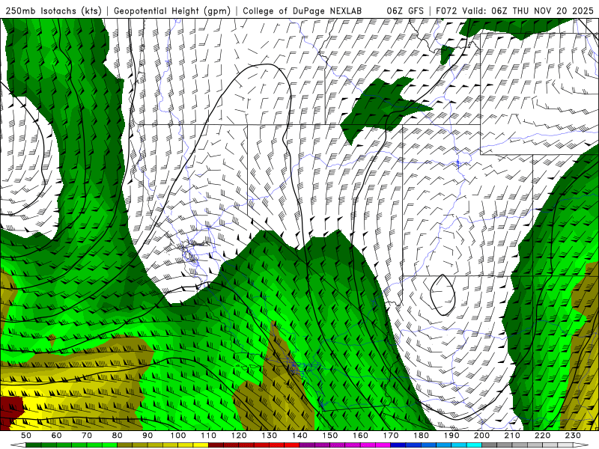This screenshot has width=599, height=449.
Task: Click the 130 value on the color scale
Action: (270, 436)
